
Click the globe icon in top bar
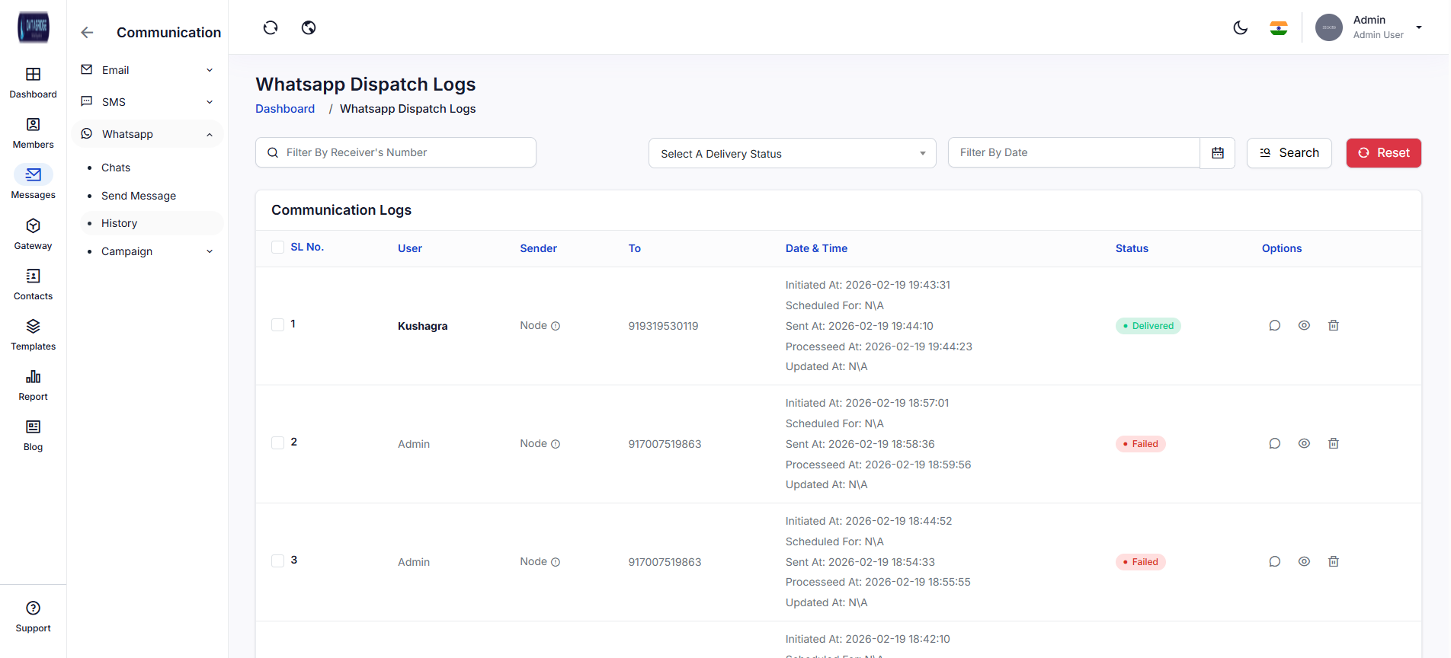point(309,28)
